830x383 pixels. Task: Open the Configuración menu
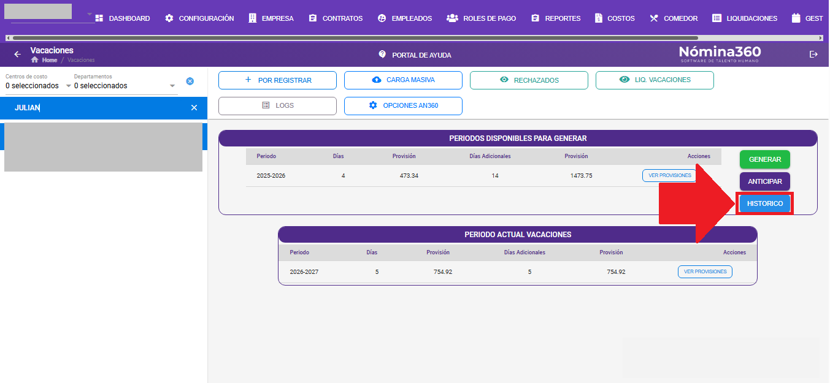click(199, 18)
